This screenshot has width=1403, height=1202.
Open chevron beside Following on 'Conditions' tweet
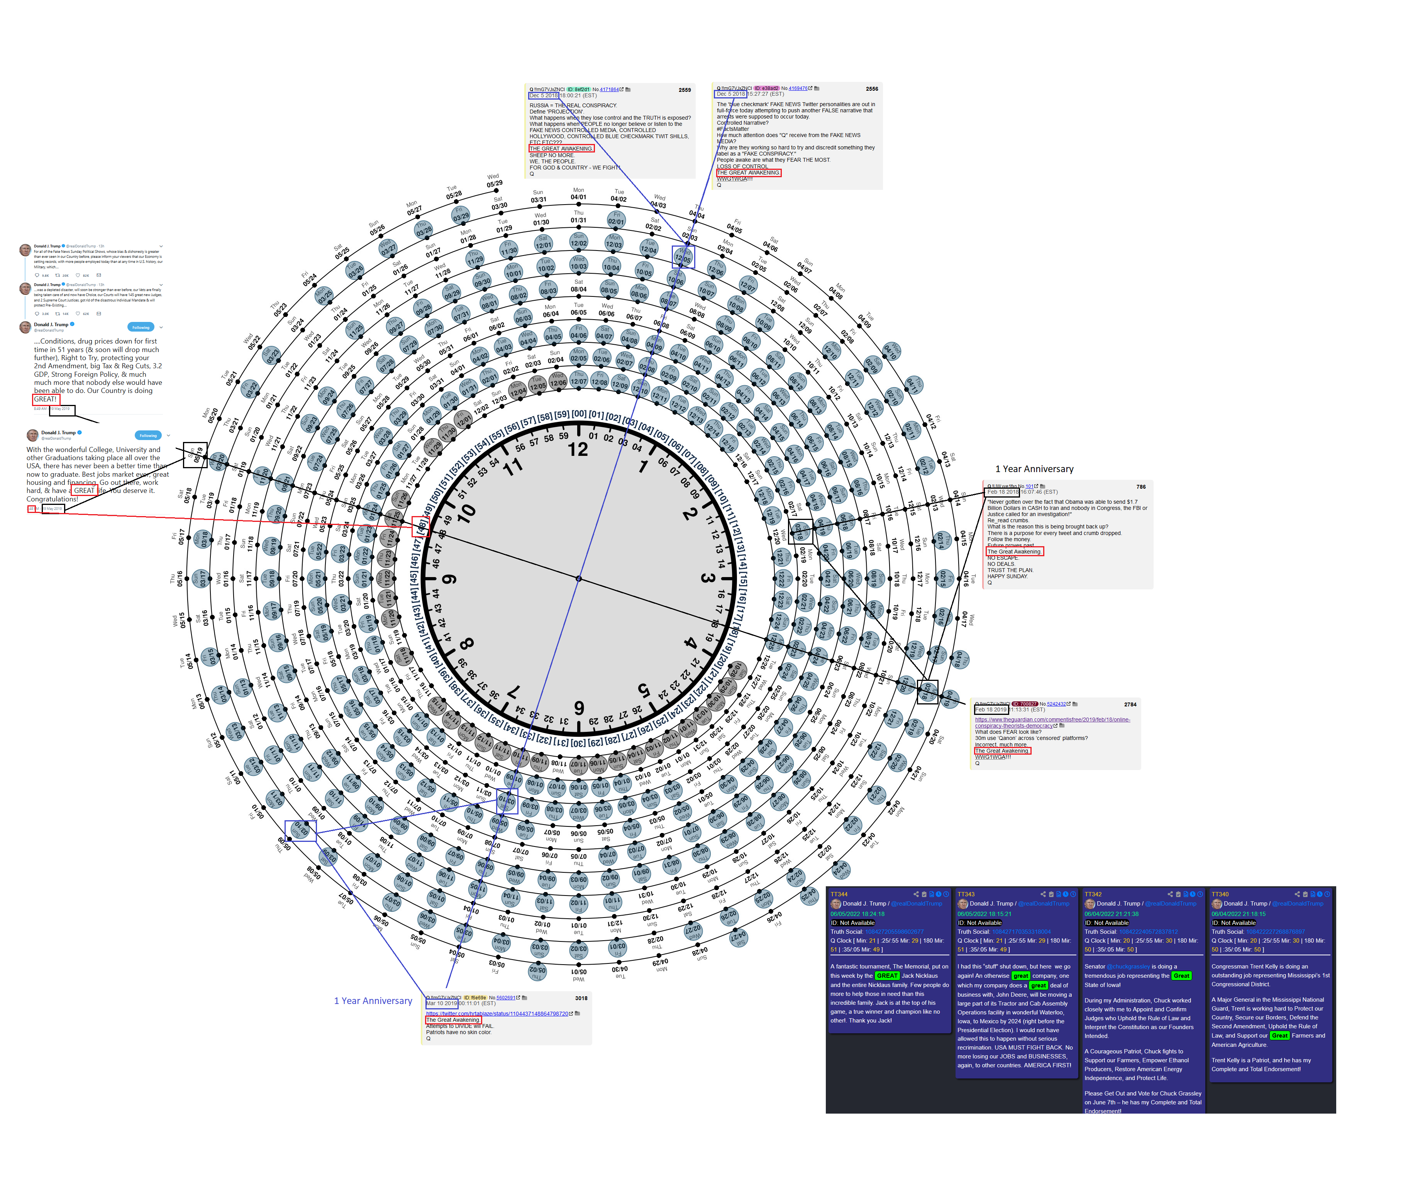pos(161,327)
